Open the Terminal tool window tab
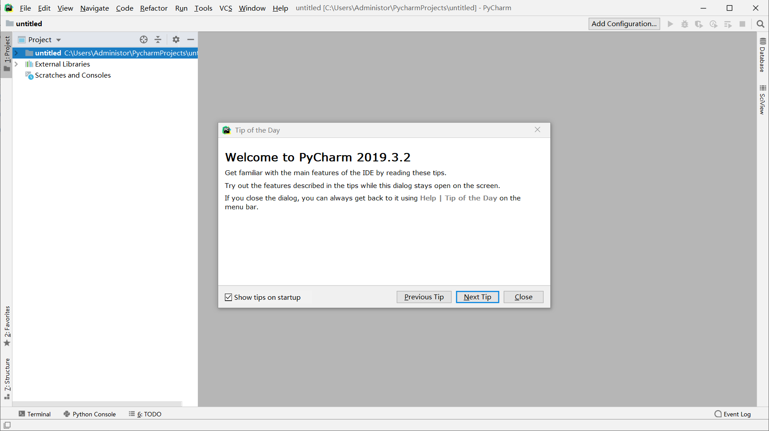This screenshot has width=769, height=431. tap(35, 414)
